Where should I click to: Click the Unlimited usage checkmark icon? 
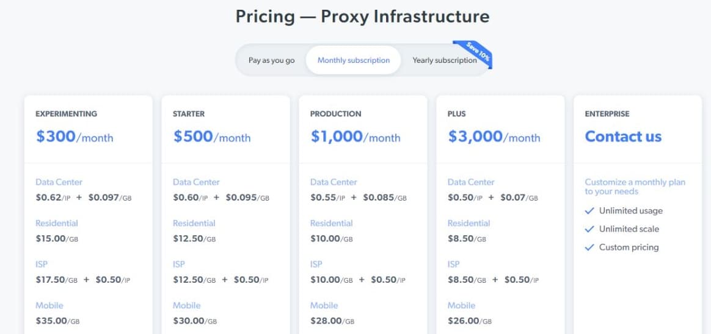click(589, 211)
